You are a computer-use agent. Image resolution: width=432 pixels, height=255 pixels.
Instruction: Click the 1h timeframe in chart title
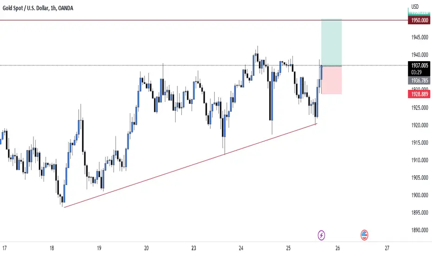tap(53, 8)
